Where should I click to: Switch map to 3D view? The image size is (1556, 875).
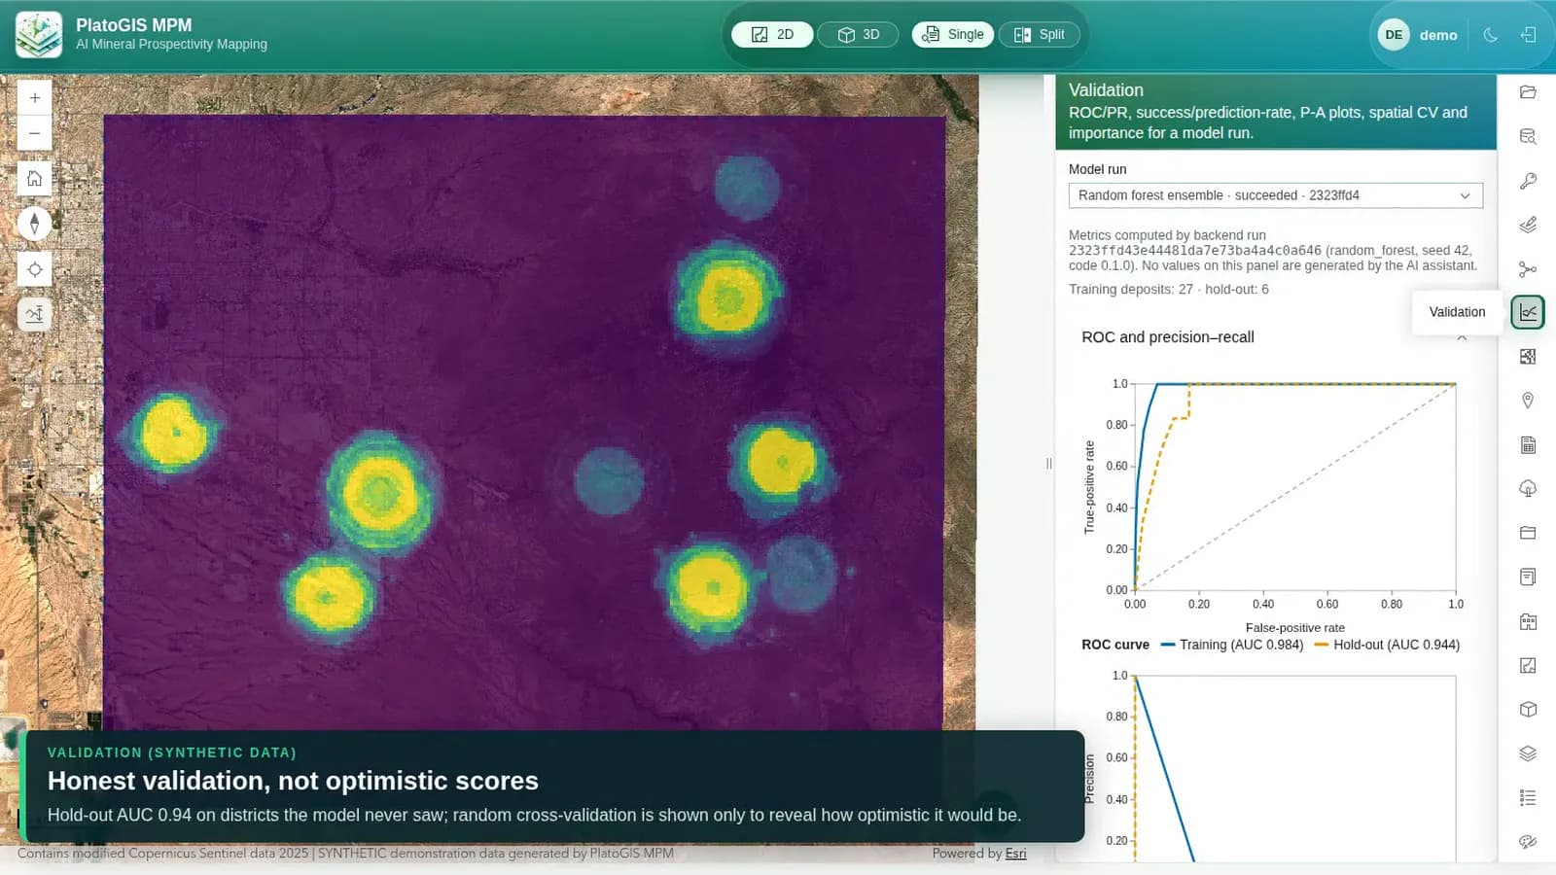coord(858,35)
